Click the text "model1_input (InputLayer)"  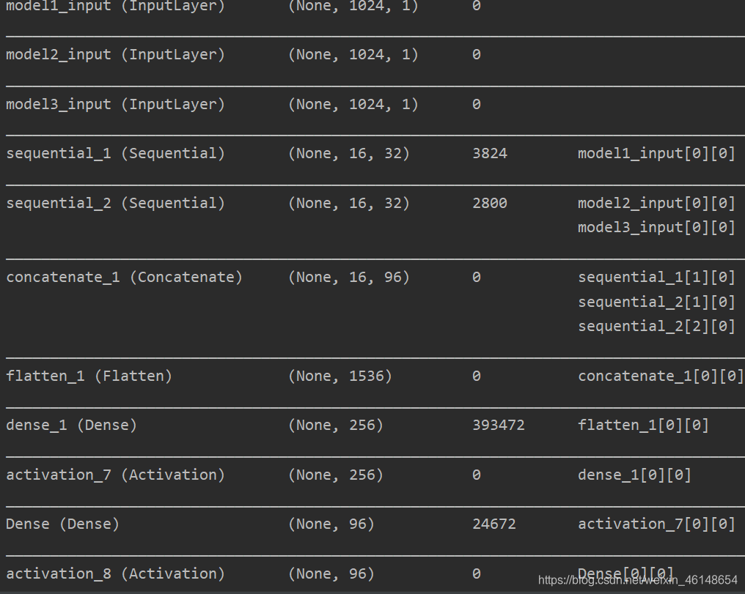pos(115,6)
